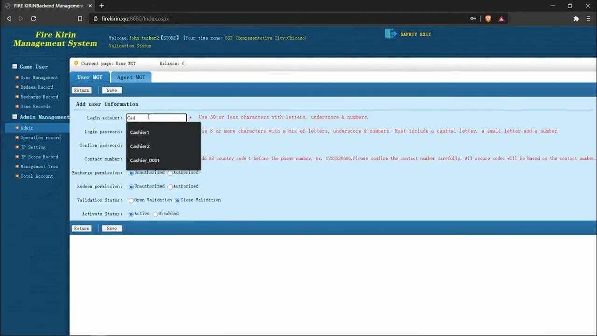Viewport: 597px width, 336px height.
Task: Open a new browser tab
Action: (x=102, y=6)
